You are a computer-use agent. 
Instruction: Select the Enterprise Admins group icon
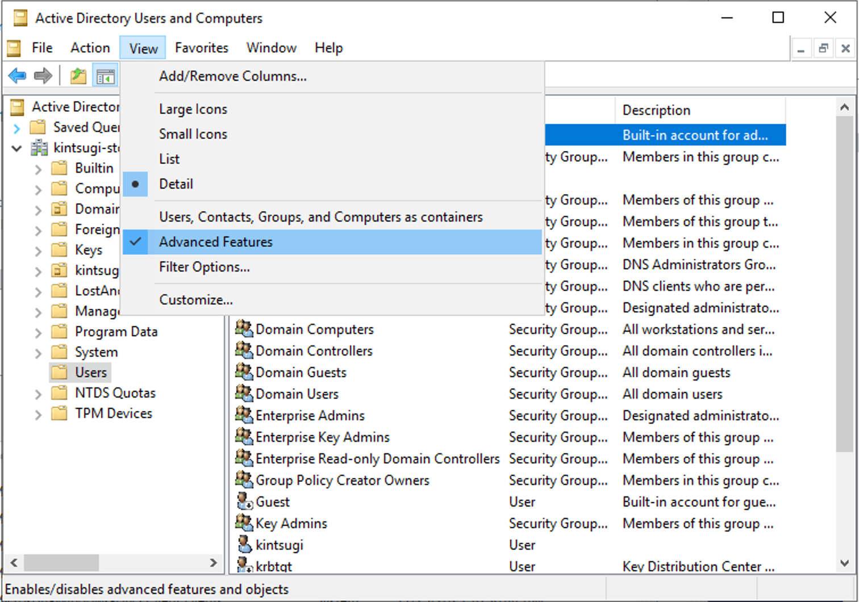click(244, 415)
